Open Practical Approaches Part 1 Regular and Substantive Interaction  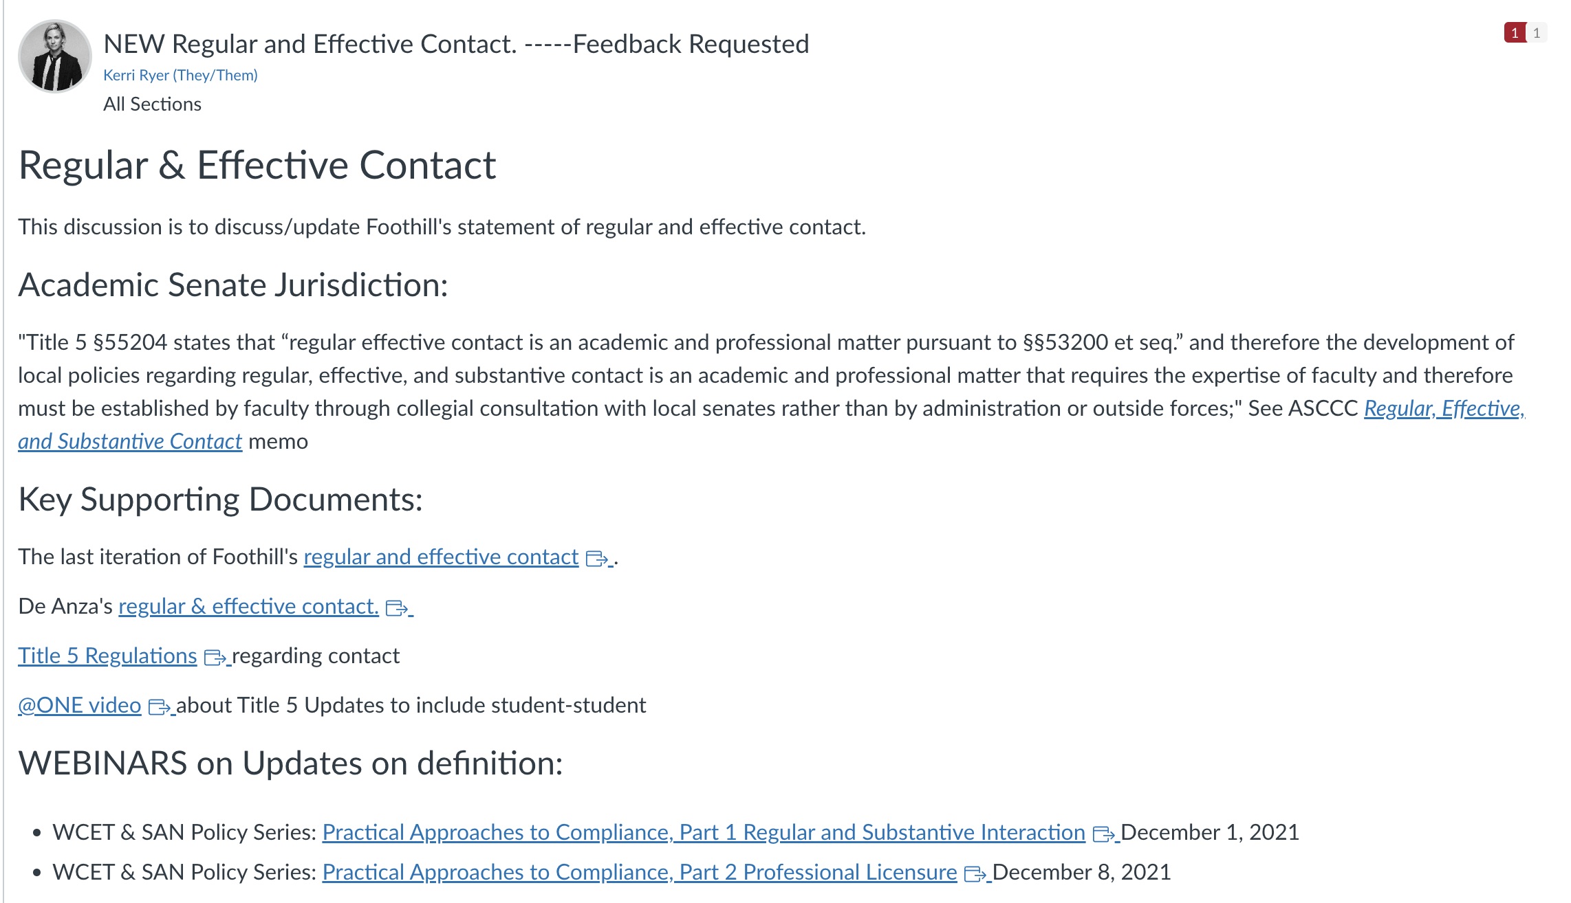coord(703,832)
